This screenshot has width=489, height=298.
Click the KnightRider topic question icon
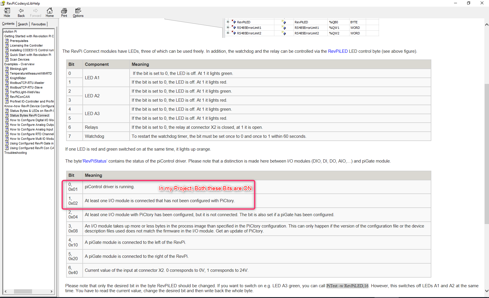7,78
